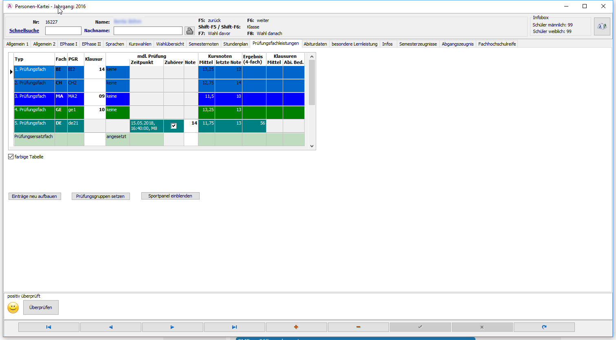Image resolution: width=616 pixels, height=340 pixels.
Task: Click the Zeitpunkt cell 15.05.2018
Action: (147, 126)
